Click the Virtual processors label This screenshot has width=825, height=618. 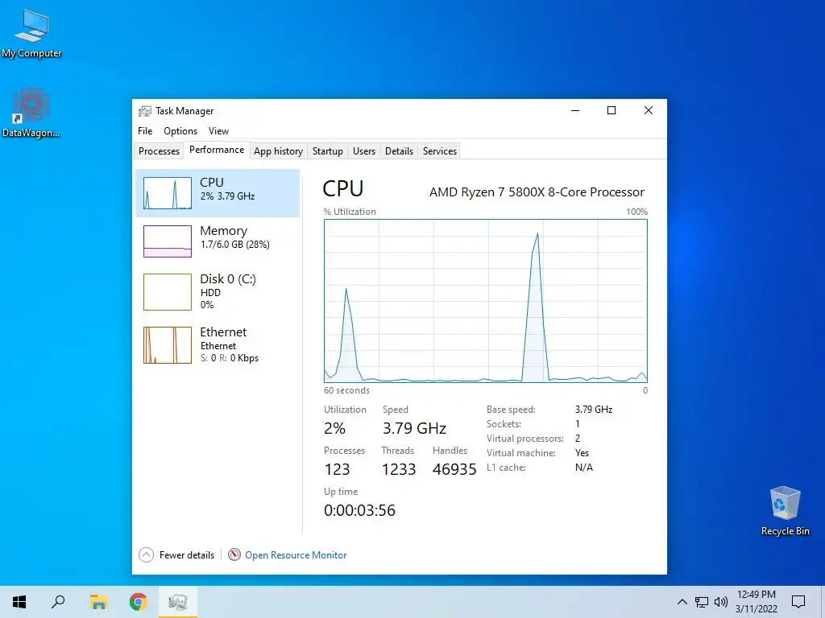pos(525,439)
